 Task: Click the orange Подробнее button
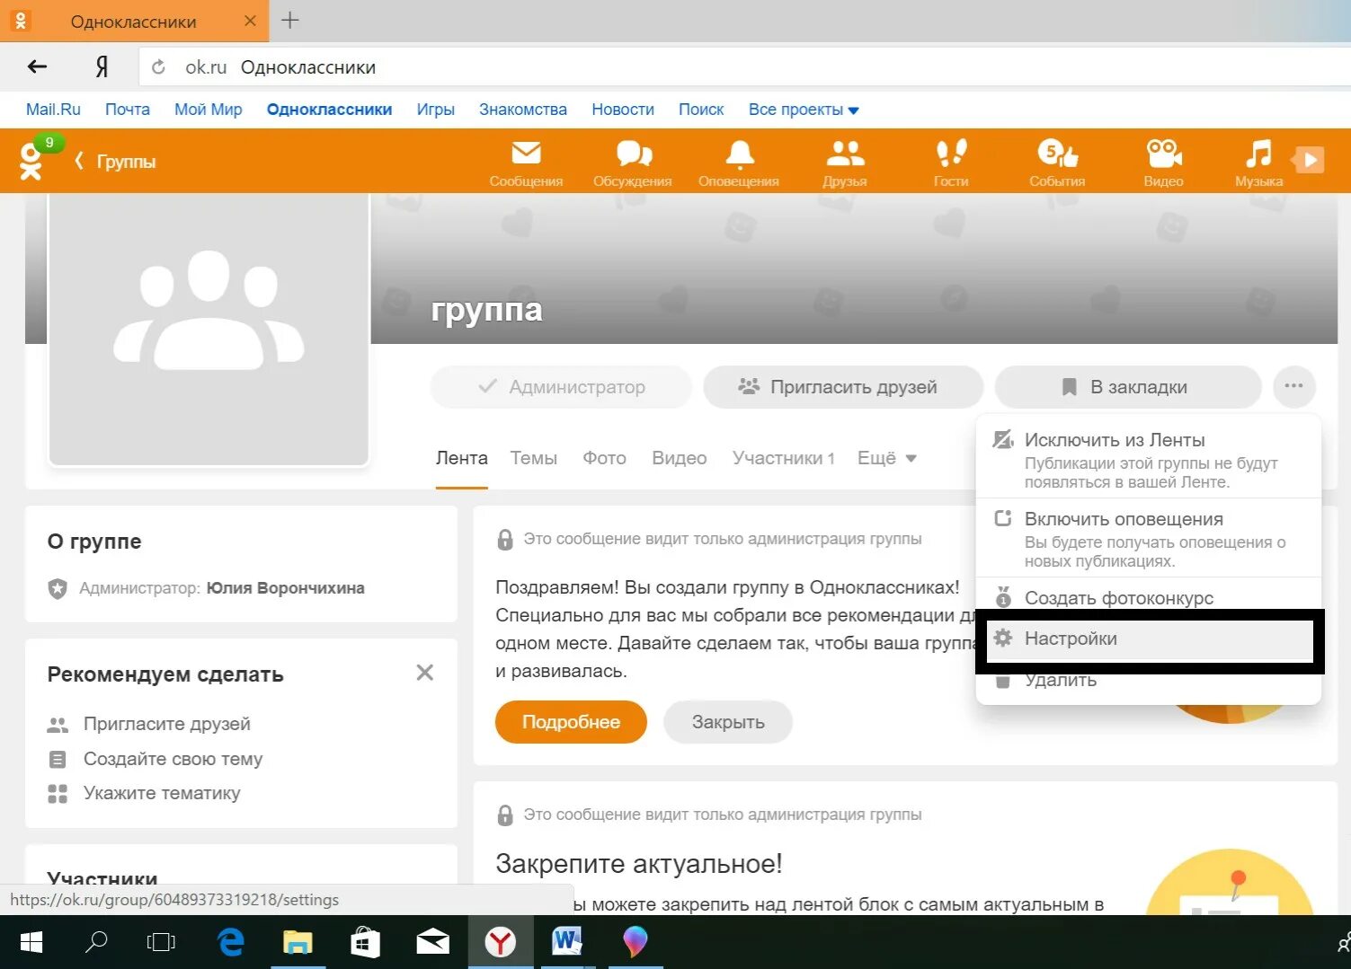tap(571, 722)
